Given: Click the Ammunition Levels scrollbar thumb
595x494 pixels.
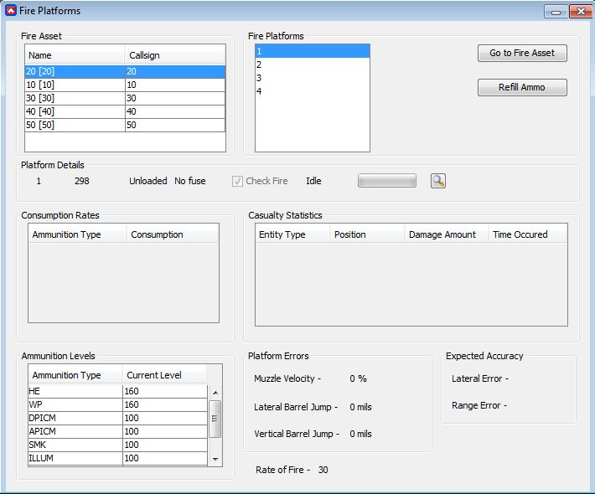Looking at the screenshot, I should pos(215,419).
